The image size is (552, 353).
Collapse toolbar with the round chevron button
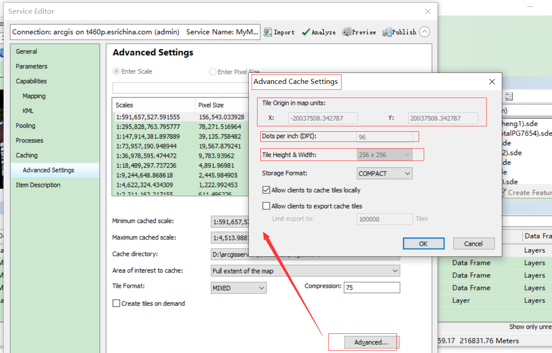pos(425,32)
